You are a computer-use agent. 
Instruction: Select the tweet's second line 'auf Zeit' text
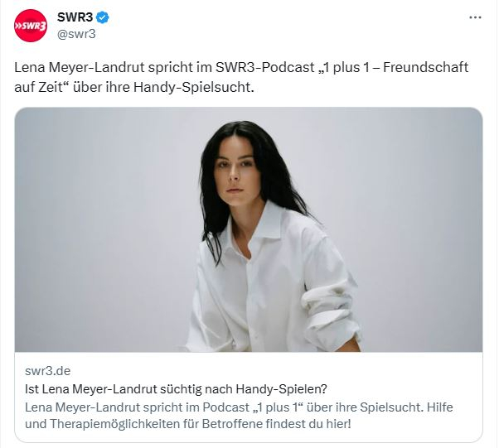[41, 87]
